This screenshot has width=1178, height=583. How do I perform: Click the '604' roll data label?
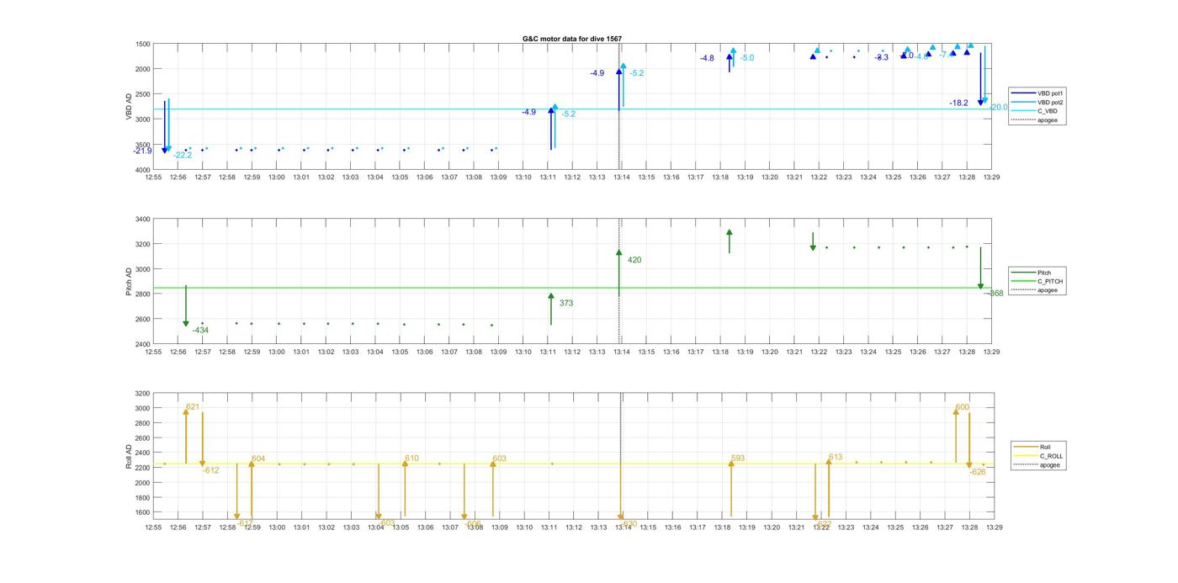click(x=258, y=458)
